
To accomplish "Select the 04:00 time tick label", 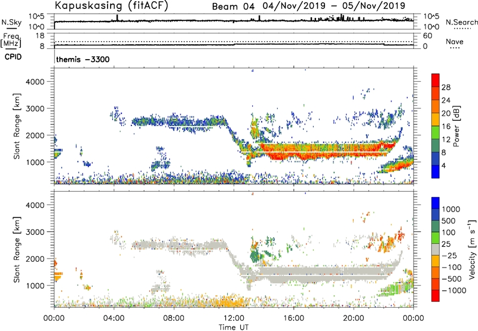I will click(114, 318).
